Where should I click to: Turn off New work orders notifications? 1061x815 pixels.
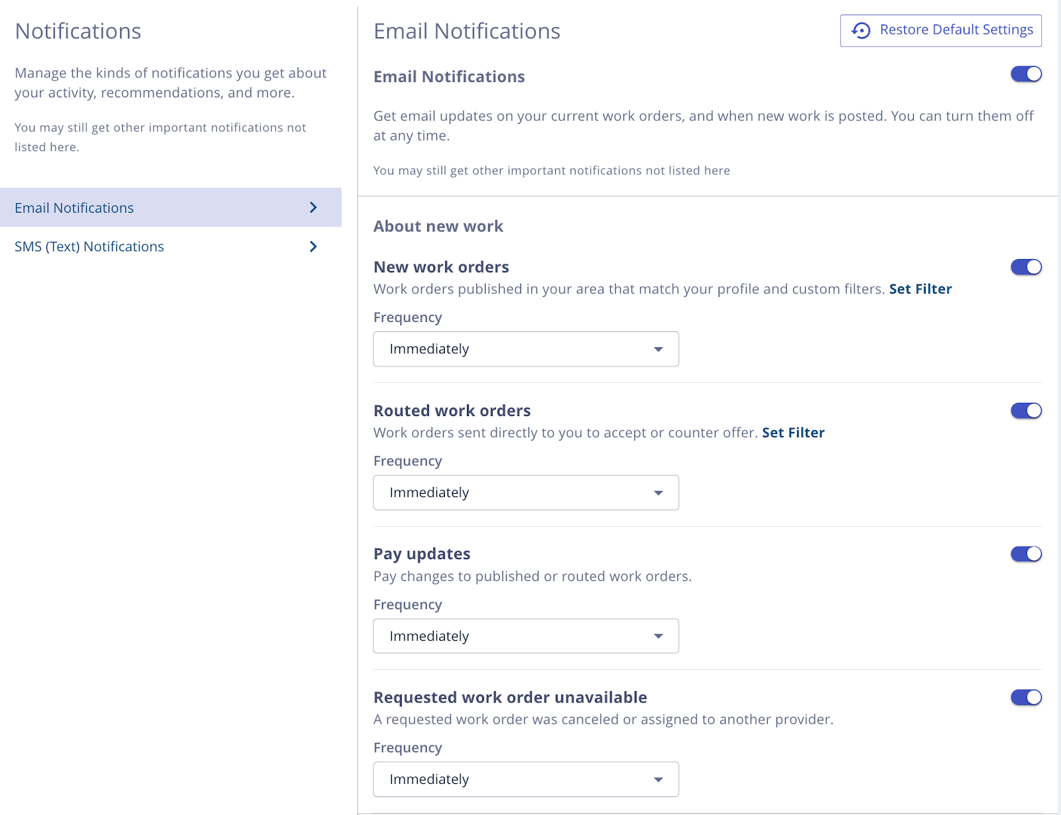tap(1025, 266)
